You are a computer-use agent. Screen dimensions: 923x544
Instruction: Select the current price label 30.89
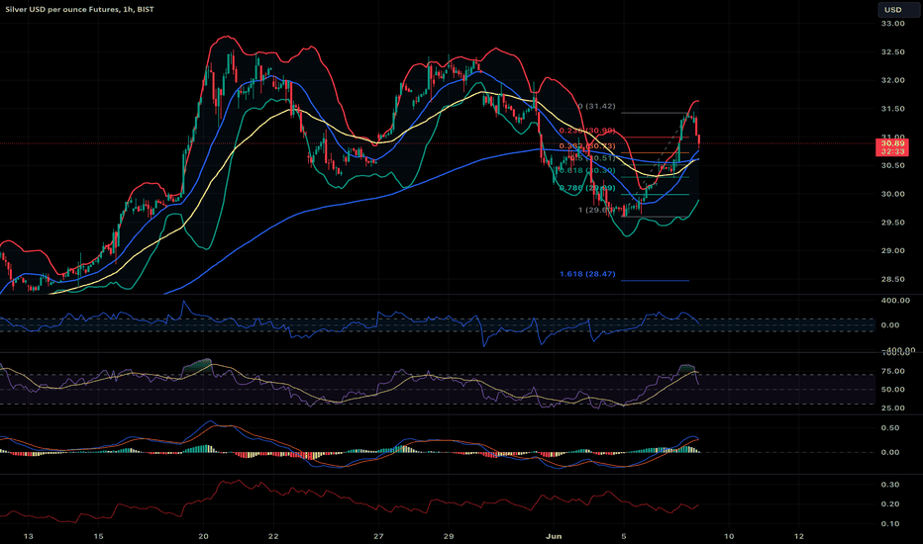tap(893, 143)
